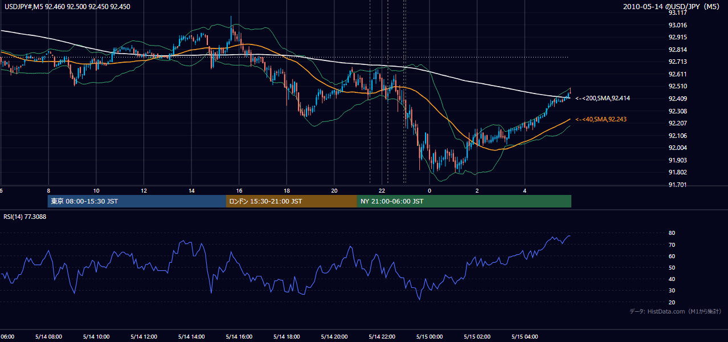This screenshot has height=342, width=728.
Task: Click the bottom date label 5/15 04:00
Action: click(525, 337)
